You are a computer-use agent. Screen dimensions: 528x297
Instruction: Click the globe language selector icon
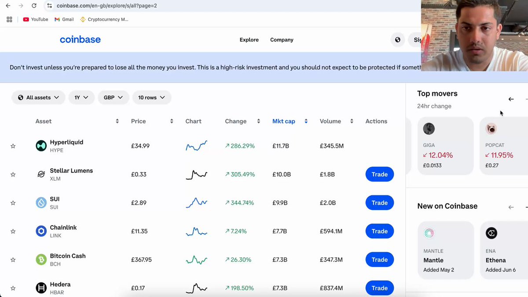point(398,40)
